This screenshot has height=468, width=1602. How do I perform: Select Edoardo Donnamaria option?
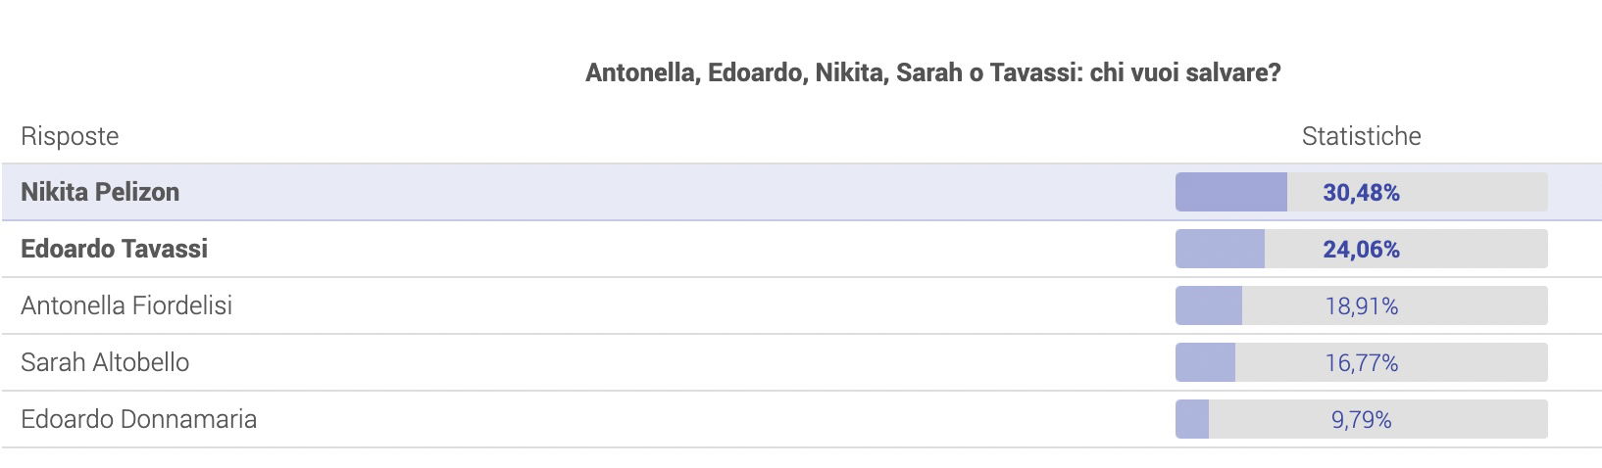point(801,419)
